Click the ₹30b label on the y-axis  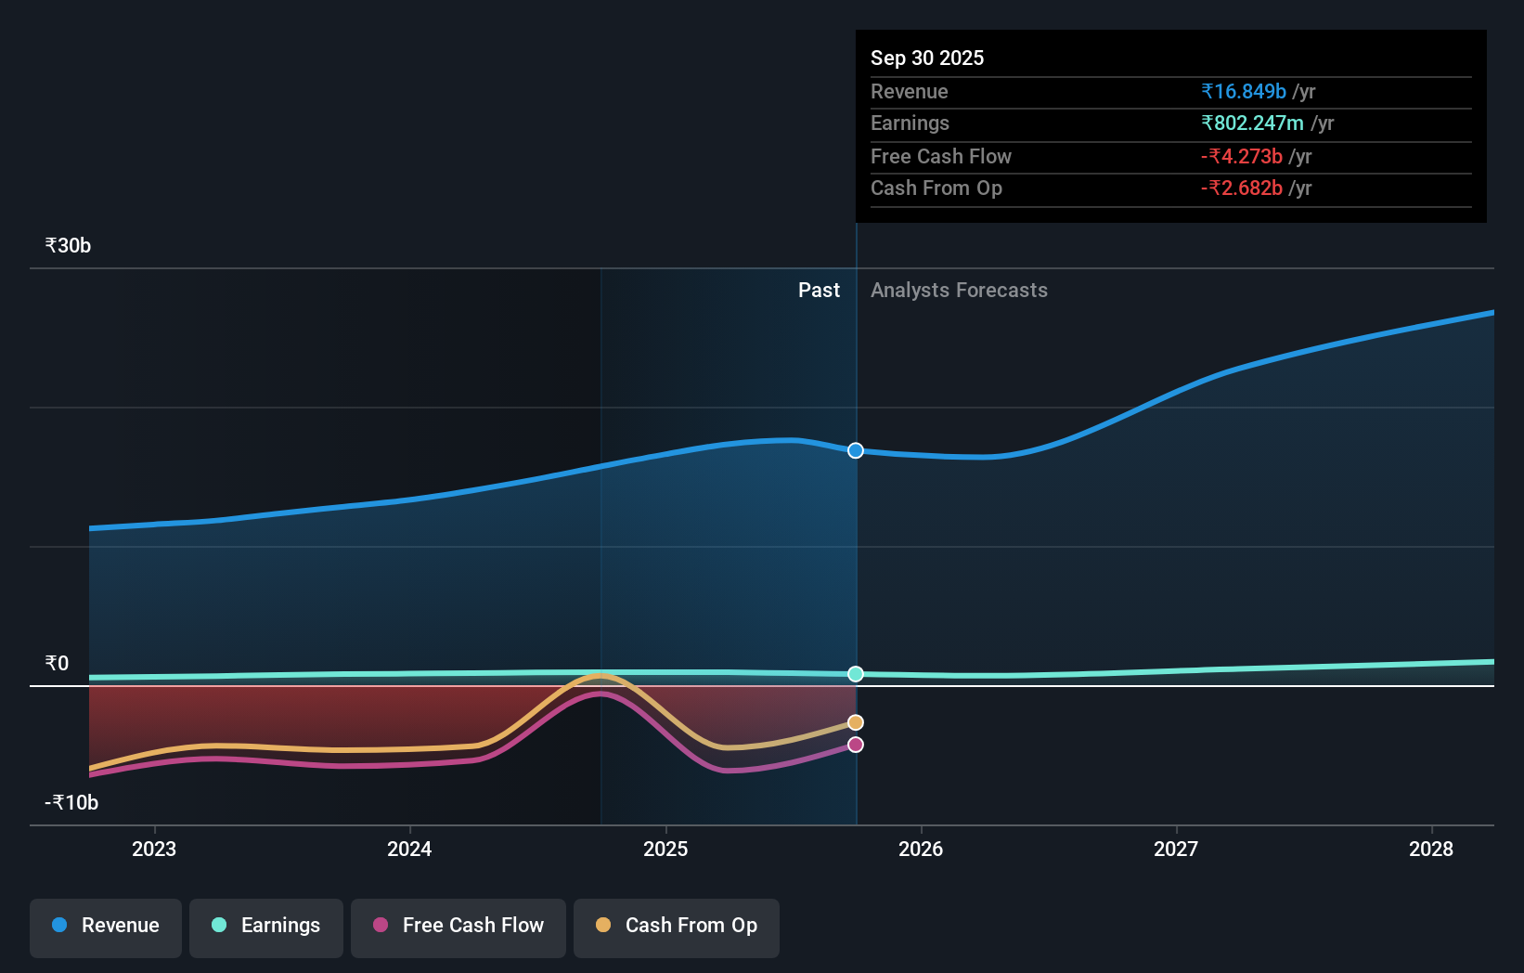point(66,245)
